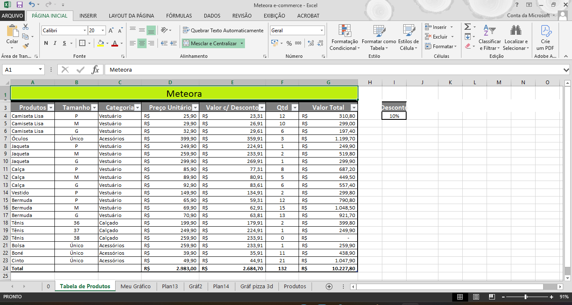Switch to the Meu Gráfico sheet tab
This screenshot has height=305, width=572.
135,287
